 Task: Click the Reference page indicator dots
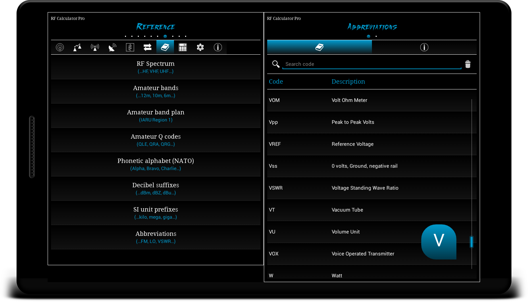(156, 36)
